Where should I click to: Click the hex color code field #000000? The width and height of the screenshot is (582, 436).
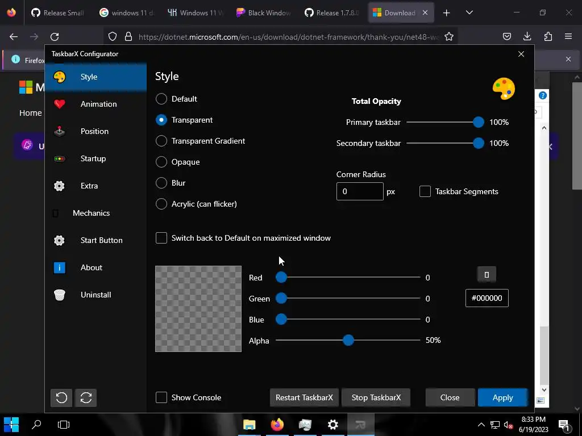click(487, 298)
